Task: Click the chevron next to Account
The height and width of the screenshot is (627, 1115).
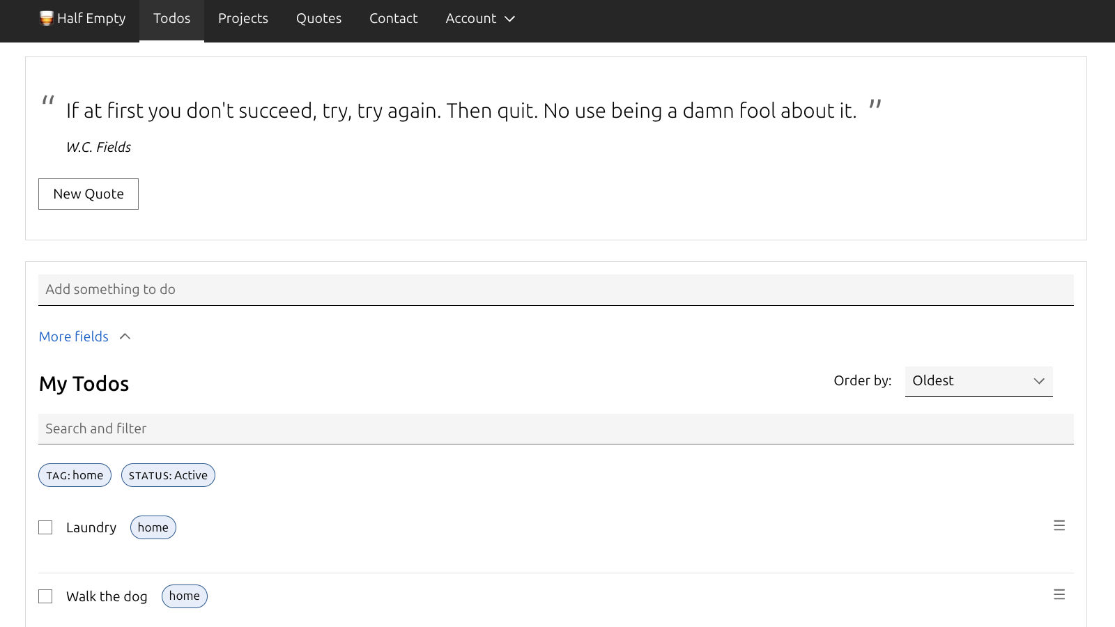Action: coord(509,19)
